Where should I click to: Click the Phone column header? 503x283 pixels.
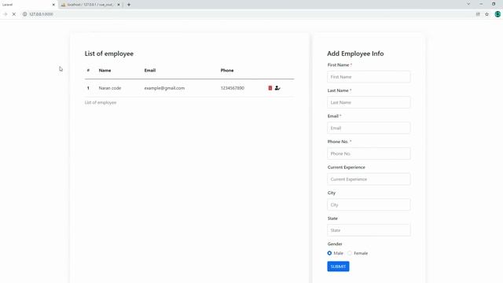point(227,70)
